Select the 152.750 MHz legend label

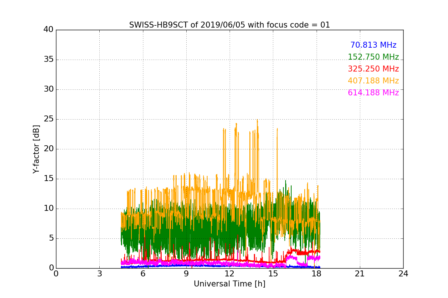click(x=373, y=57)
